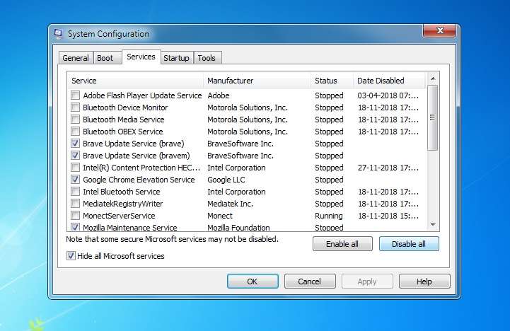
Task: Enable the Bluetooth OBEX Service checkbox
Action: coord(75,132)
